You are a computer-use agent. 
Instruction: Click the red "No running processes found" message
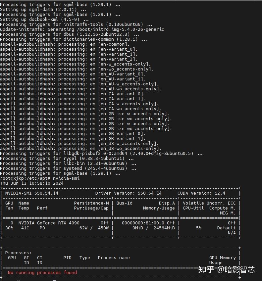click(42, 273)
